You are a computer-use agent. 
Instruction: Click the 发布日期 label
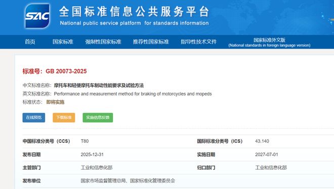coord(31,155)
